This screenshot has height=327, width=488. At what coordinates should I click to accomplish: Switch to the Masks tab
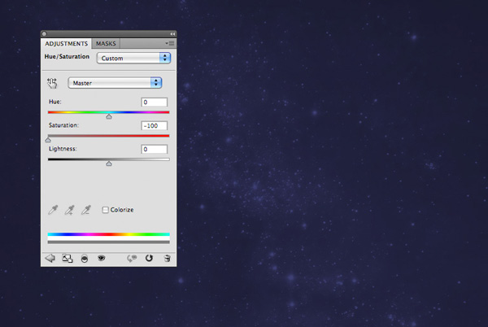pyautogui.click(x=106, y=44)
